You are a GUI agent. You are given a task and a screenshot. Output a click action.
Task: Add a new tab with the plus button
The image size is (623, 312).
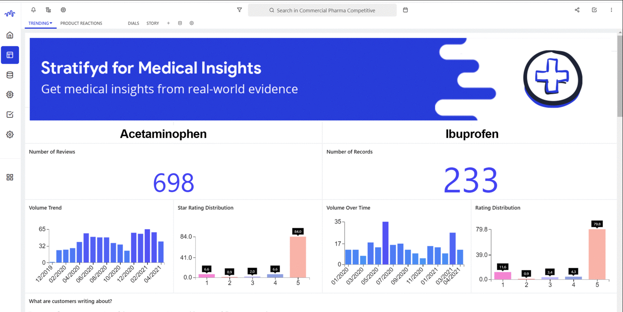168,23
